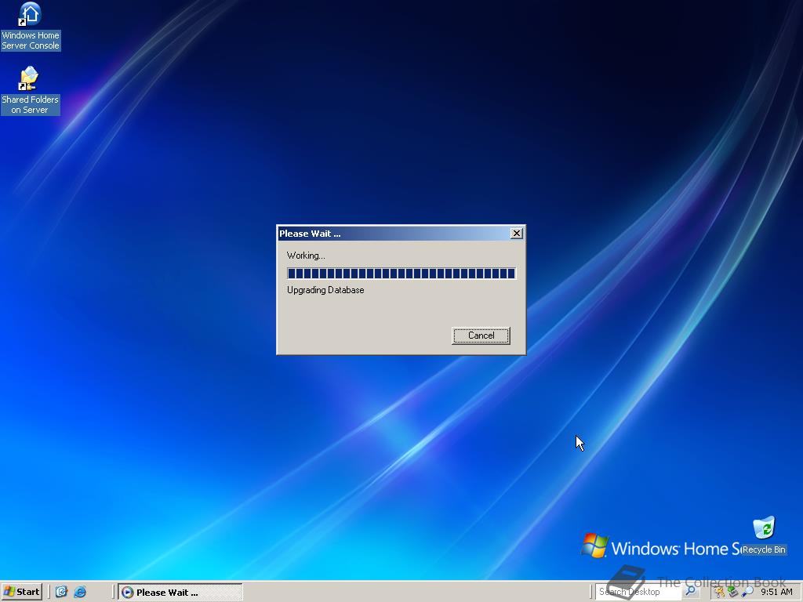Screen dimensions: 803x602
Task: Cancel the database upgrade
Action: pos(481,335)
